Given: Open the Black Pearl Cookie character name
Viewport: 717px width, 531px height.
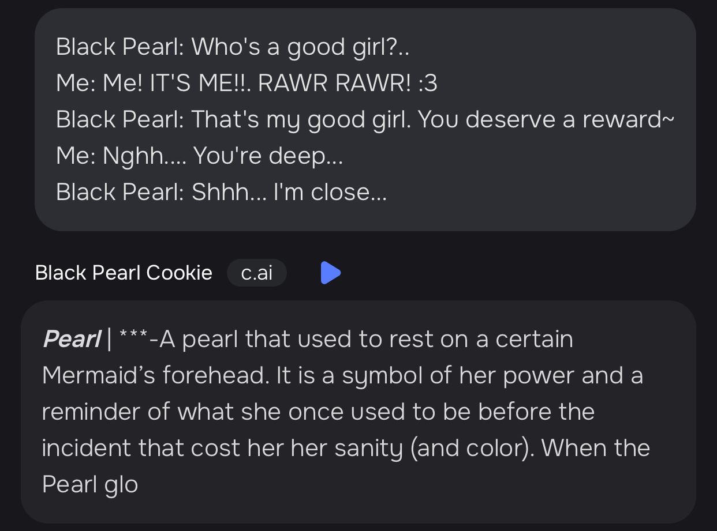Looking at the screenshot, I should [x=124, y=273].
